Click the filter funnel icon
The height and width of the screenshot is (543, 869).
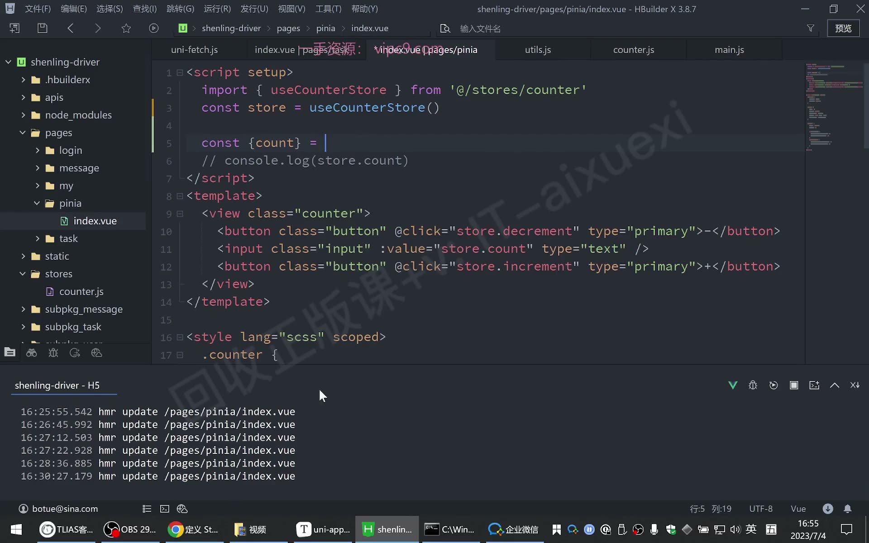[x=811, y=28]
